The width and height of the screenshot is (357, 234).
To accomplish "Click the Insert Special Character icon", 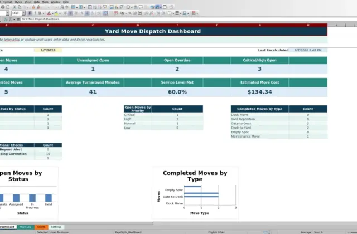I will [x=128, y=7].
